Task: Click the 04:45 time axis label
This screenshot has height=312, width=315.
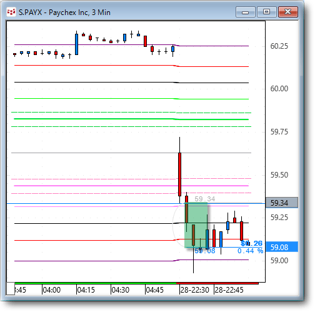Action: 154,290
